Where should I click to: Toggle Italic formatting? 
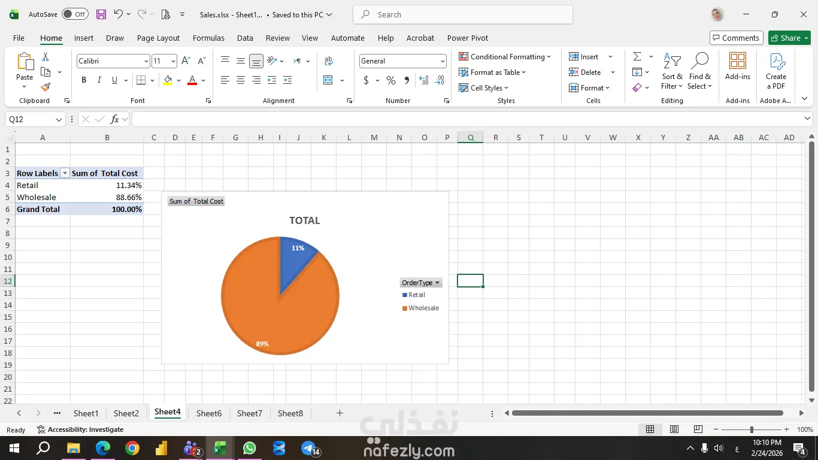click(99, 80)
